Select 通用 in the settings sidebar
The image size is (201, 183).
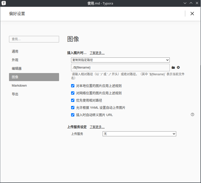point(15,51)
